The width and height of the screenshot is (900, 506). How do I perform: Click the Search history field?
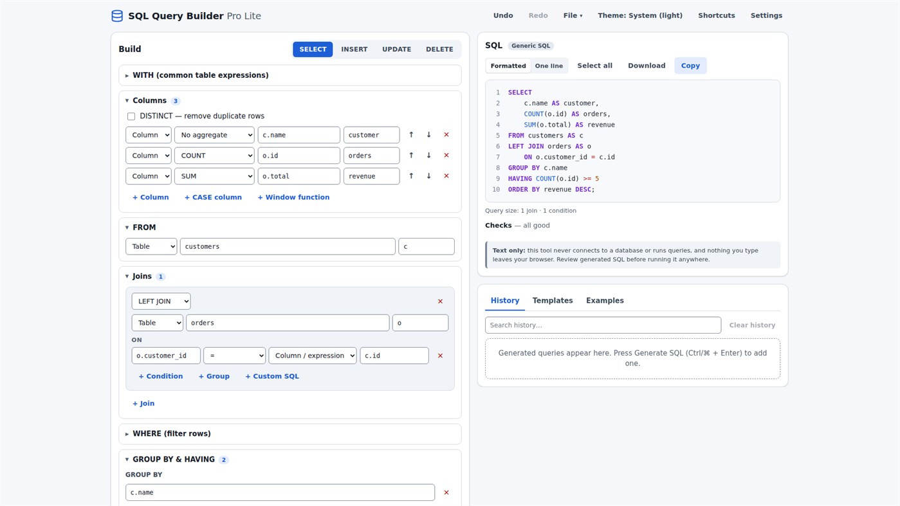tap(603, 325)
